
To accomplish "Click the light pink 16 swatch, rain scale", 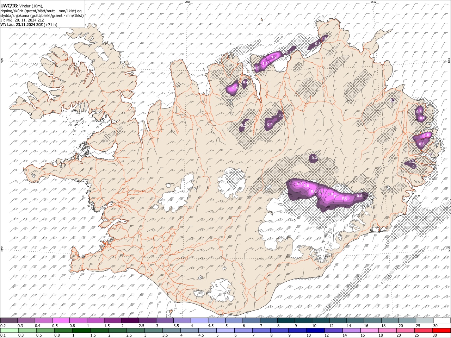I will 370,330.
